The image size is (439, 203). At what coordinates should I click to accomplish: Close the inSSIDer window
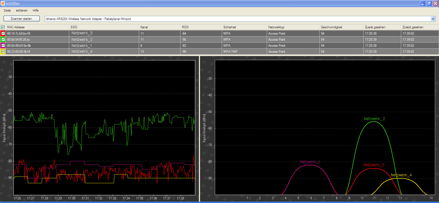[435, 3]
